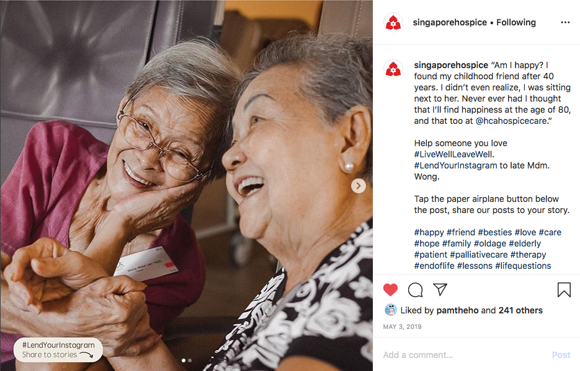
Task: Save post with bookmark icon
Action: (564, 290)
